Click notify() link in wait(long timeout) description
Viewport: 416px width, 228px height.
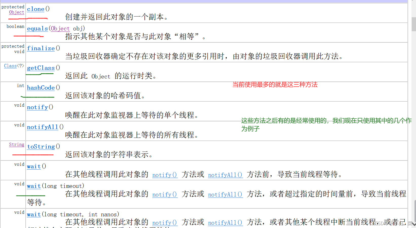point(165,194)
